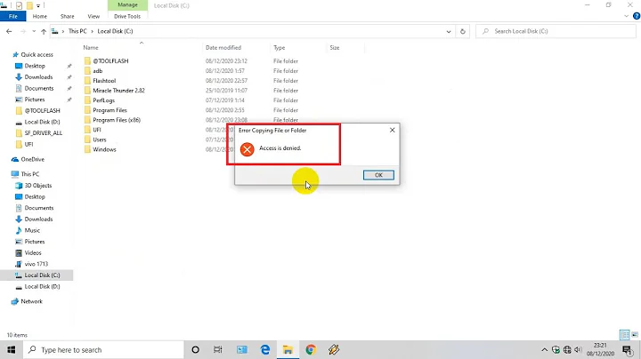The width and height of the screenshot is (641, 359).
Task: Switch to the Drive Tools tab
Action: (127, 16)
